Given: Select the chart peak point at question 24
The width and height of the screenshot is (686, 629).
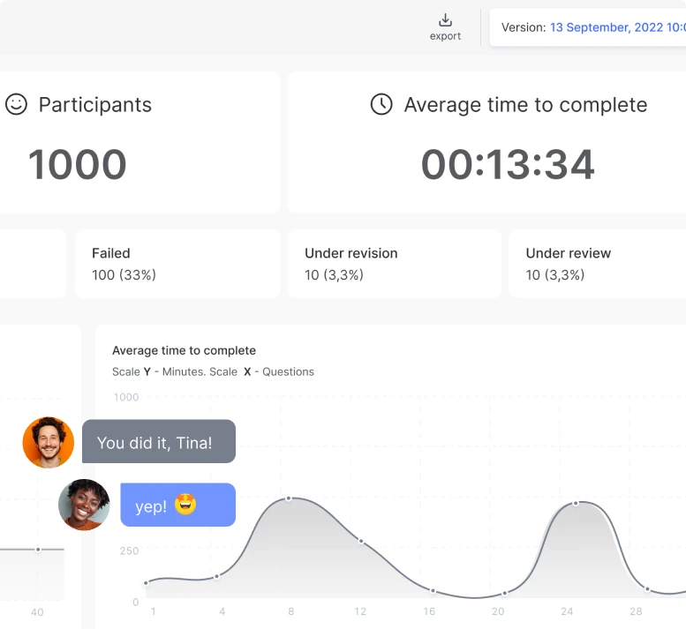Looking at the screenshot, I should (576, 504).
